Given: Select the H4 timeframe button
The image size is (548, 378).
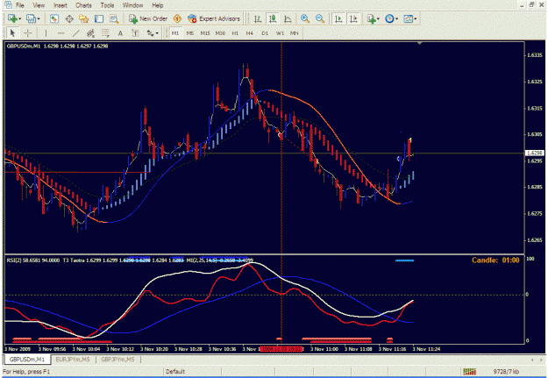Looking at the screenshot, I should 250,33.
